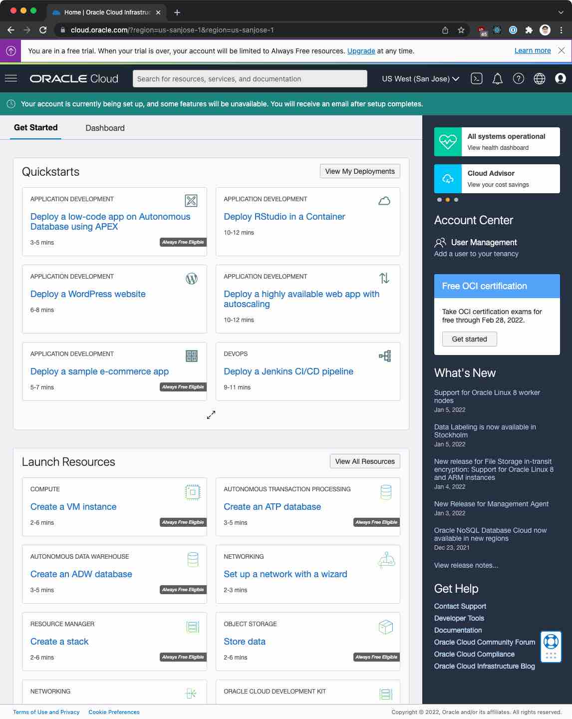Expand the Quickstarts section with arrow icon
Screen dimensions: 572x719
pos(211,415)
